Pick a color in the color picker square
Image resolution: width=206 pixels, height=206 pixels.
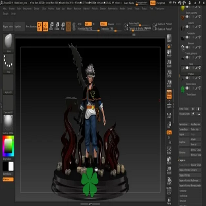point(8,146)
